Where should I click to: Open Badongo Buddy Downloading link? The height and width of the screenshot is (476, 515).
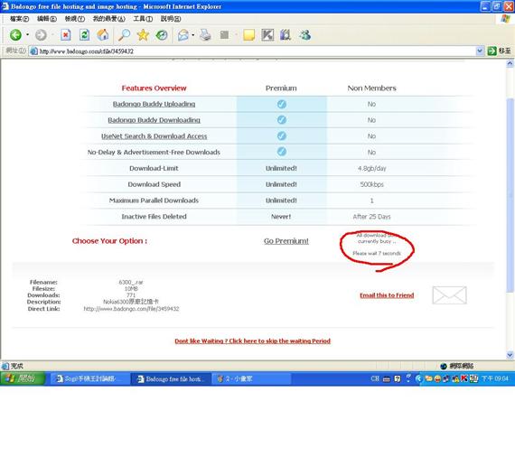pos(154,120)
